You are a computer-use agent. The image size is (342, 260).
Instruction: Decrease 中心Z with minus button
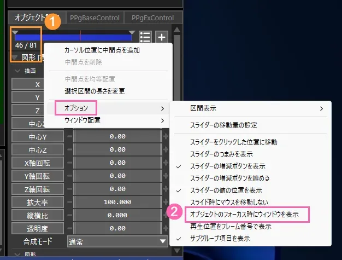pos(69,149)
